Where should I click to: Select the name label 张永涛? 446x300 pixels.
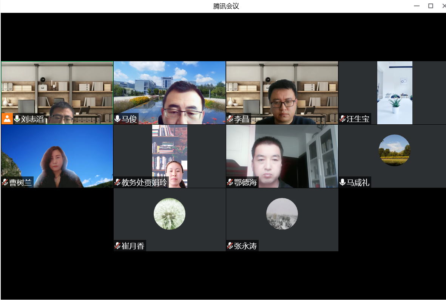coord(245,246)
